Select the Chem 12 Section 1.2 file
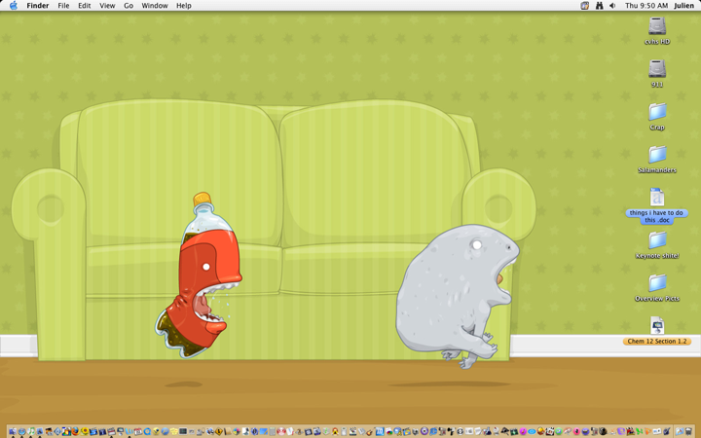The image size is (701, 438). (657, 331)
